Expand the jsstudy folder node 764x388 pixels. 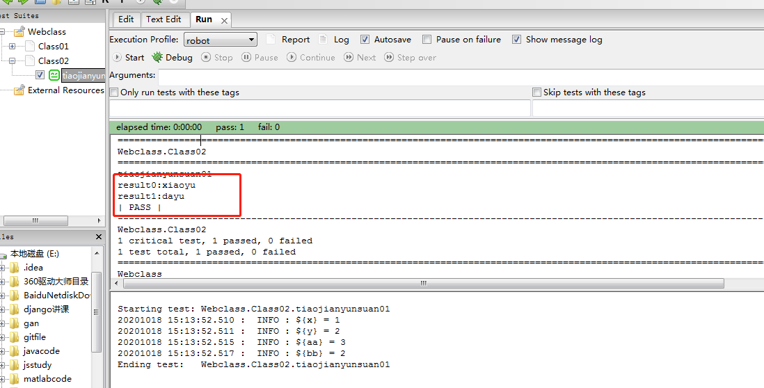[x=2, y=365]
